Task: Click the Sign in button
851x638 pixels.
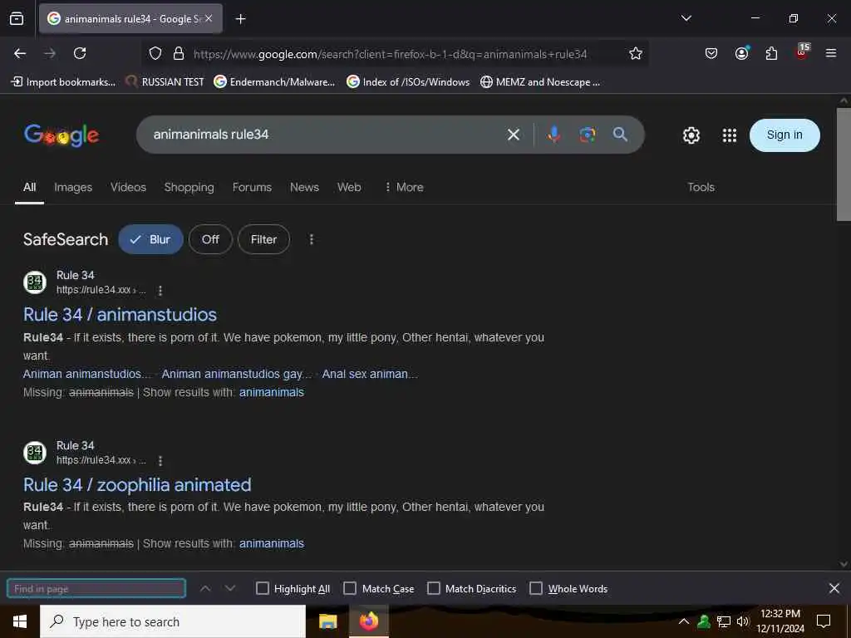Action: click(x=785, y=135)
